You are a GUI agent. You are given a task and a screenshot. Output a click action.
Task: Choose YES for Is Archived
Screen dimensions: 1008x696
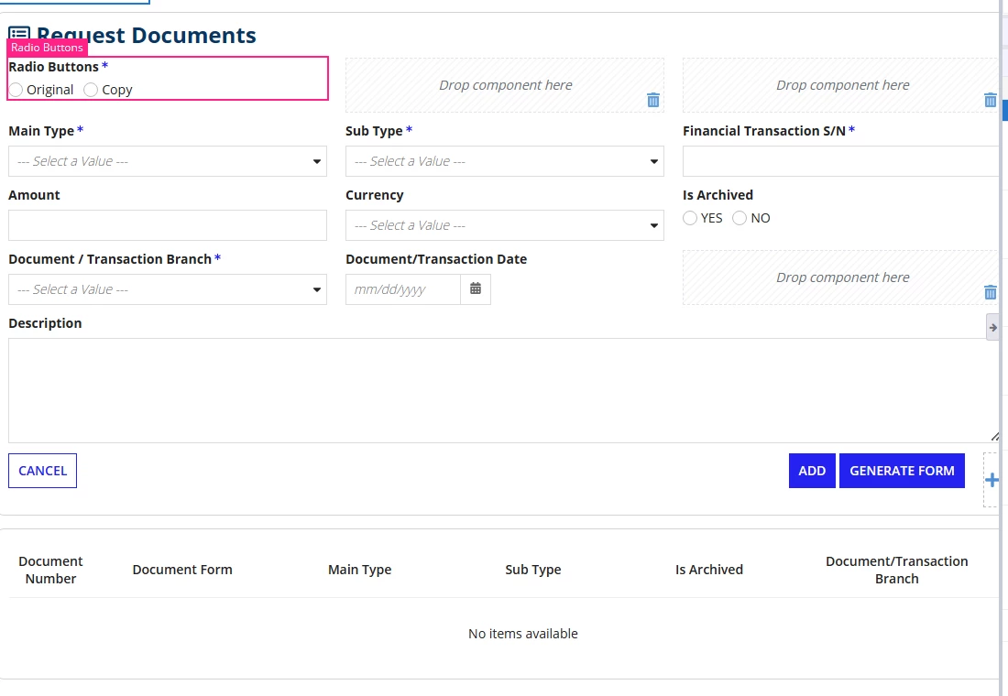pos(690,218)
